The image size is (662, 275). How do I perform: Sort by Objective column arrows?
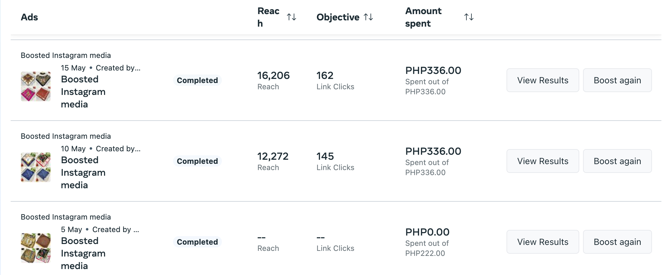click(368, 17)
